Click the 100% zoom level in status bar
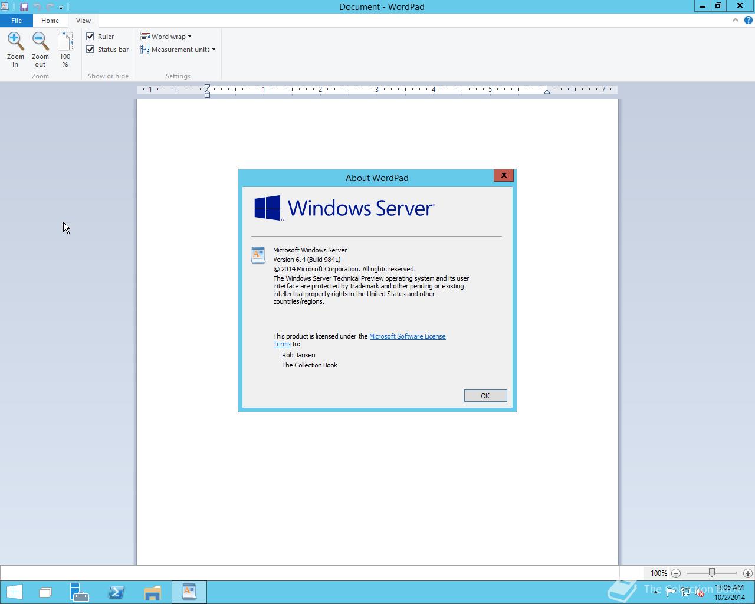This screenshot has height=604, width=755. (659, 573)
